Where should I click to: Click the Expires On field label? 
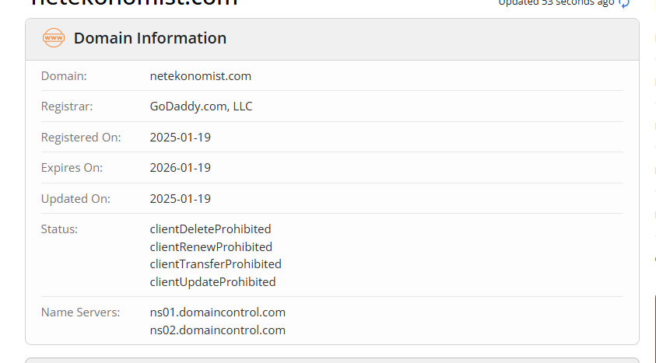pos(72,167)
